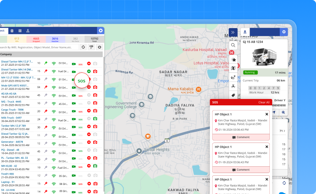316x194 pixels.
Task: Click the video camera icon for MG - Truck 4445
Action: coord(74,103)
